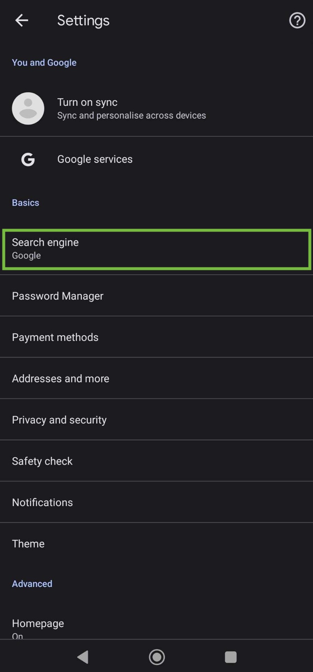Open Homepage setting under Advanced
The height and width of the screenshot is (672, 313).
pyautogui.click(x=38, y=624)
